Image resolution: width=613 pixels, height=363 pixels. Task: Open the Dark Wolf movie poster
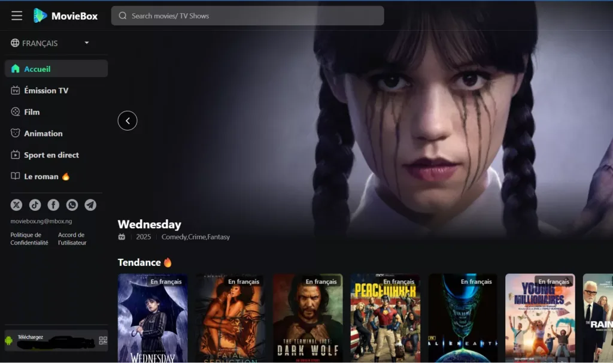pos(308,317)
